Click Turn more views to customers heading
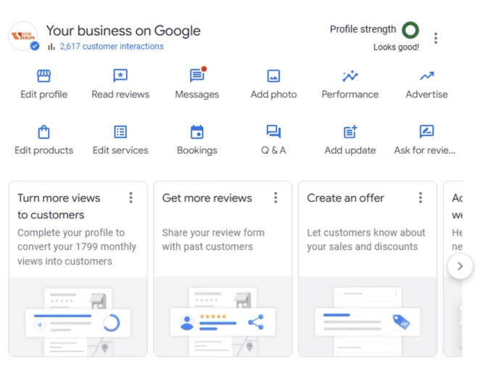Image resolution: width=493 pixels, height=366 pixels. click(x=59, y=206)
